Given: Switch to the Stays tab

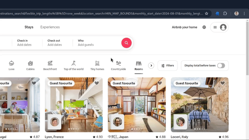Looking at the screenshot, I should pos(29,27).
